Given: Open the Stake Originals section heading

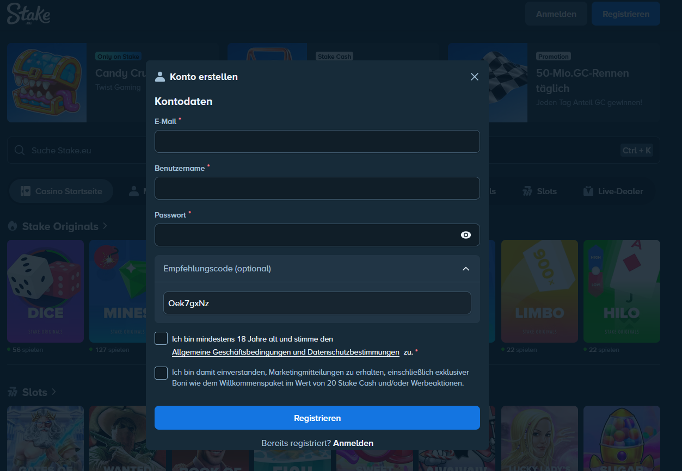Looking at the screenshot, I should point(60,226).
